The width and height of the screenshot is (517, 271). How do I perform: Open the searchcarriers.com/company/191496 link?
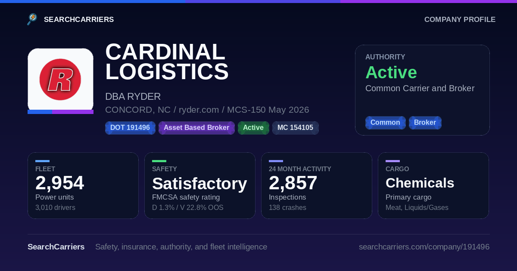pyautogui.click(x=424, y=247)
